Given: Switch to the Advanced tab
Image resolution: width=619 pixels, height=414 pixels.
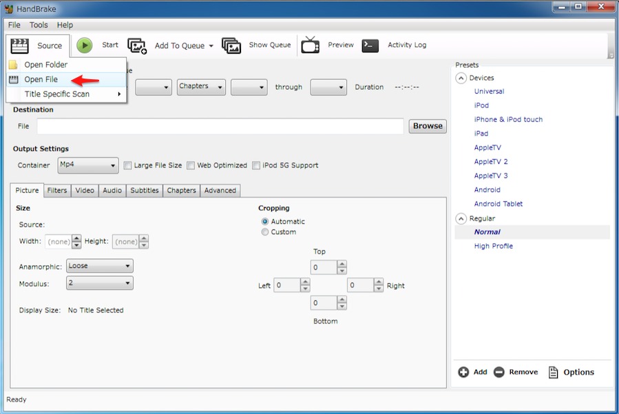Looking at the screenshot, I should [220, 190].
